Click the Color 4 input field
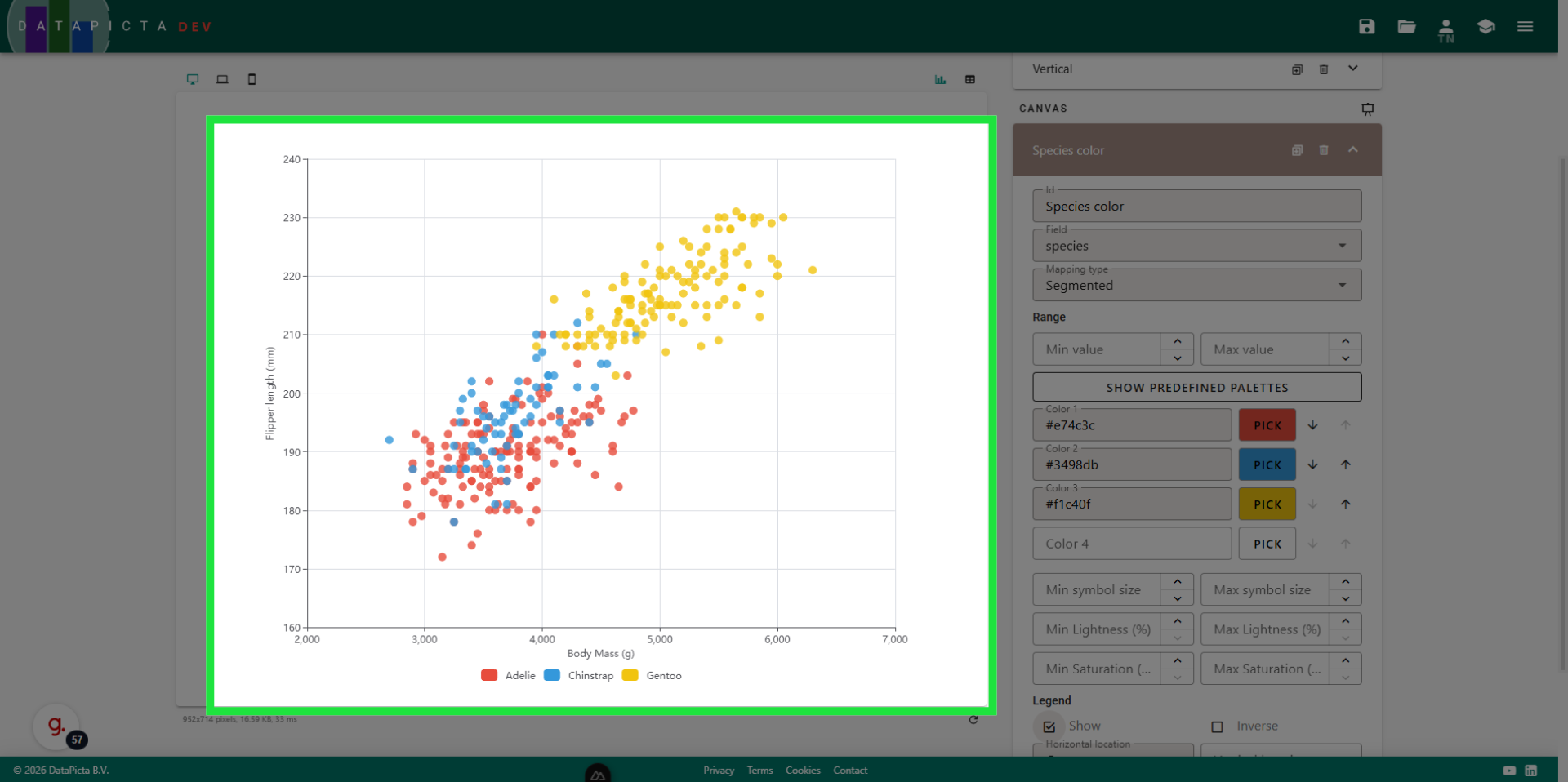 click(x=1132, y=544)
